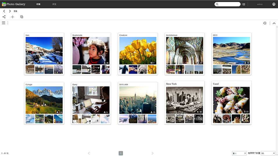Select the first tab in top bar
278x156 pixels.
[x=38, y=4]
